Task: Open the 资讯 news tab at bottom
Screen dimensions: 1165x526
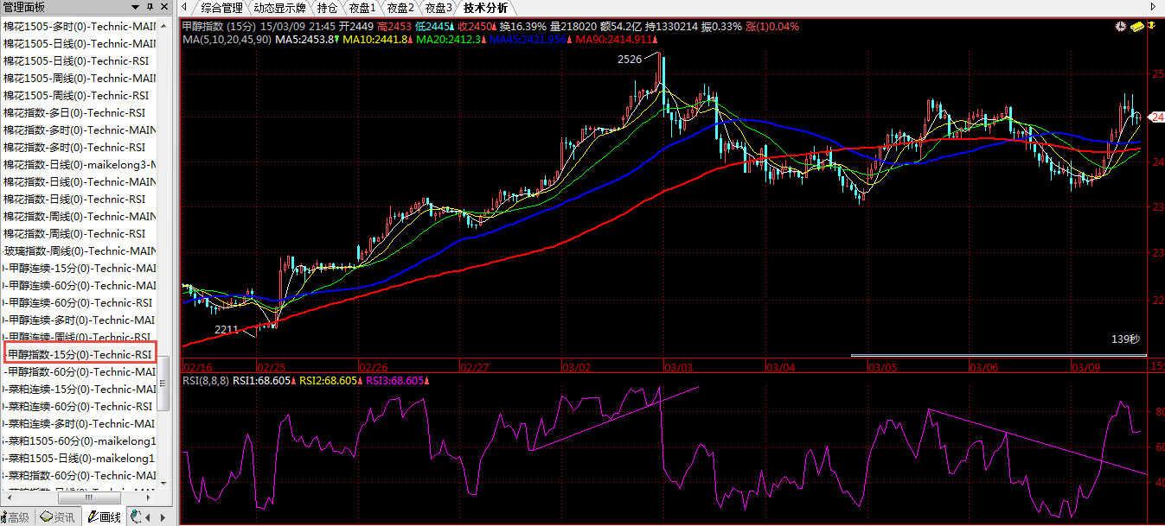Action: point(58,517)
